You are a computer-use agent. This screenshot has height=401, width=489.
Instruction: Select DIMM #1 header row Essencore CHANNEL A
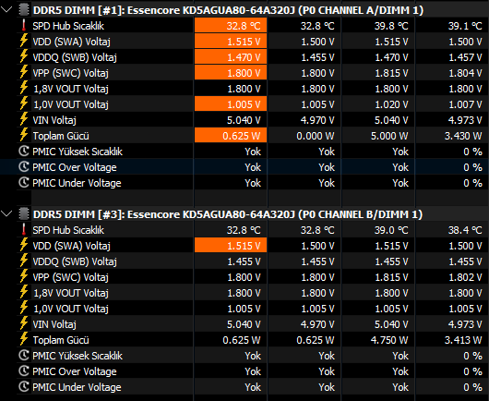click(x=228, y=10)
